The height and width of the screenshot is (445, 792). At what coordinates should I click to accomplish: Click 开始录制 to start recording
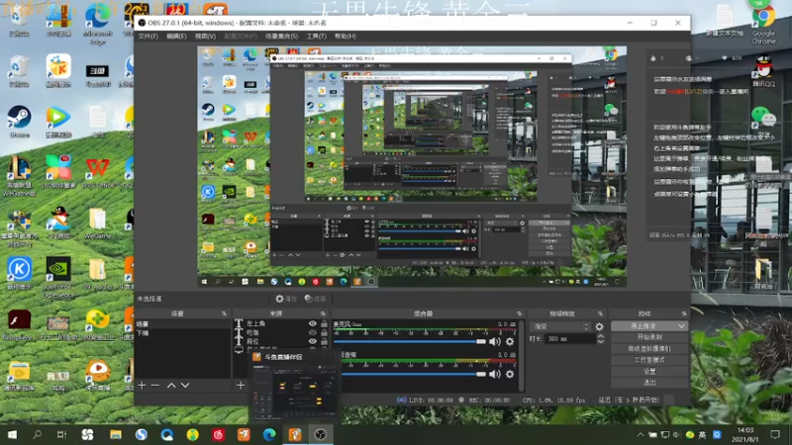(649, 337)
